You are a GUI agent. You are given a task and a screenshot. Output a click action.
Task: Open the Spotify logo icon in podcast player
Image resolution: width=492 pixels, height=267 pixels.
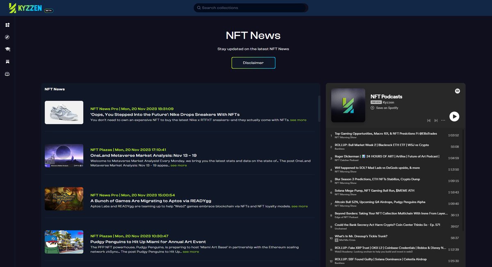pyautogui.click(x=457, y=91)
